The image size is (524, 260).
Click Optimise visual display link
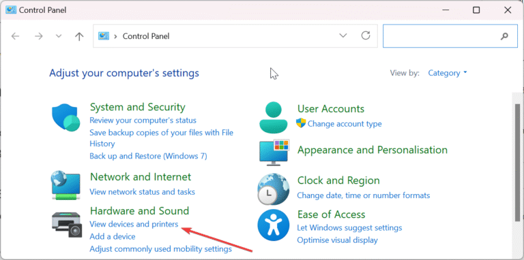pyautogui.click(x=338, y=240)
